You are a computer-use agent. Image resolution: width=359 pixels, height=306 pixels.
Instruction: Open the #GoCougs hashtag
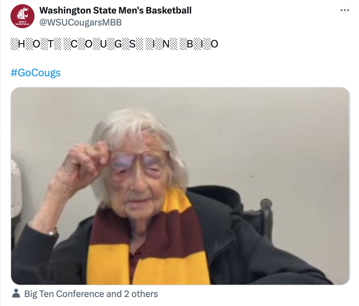tap(35, 73)
